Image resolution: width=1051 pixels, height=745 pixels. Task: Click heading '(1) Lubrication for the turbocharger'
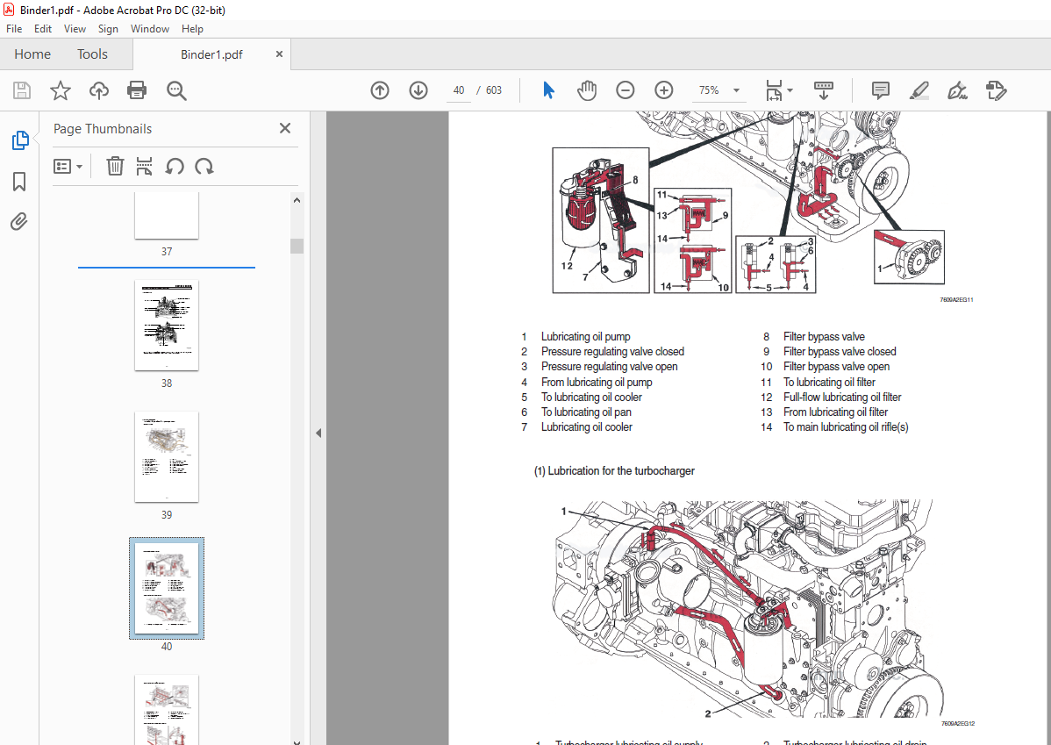click(x=614, y=470)
